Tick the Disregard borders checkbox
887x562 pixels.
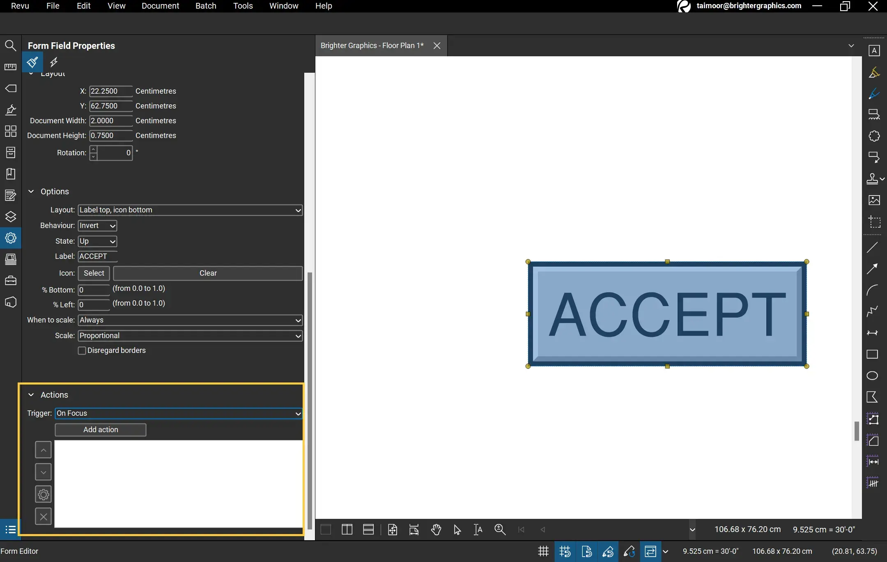[x=82, y=350]
